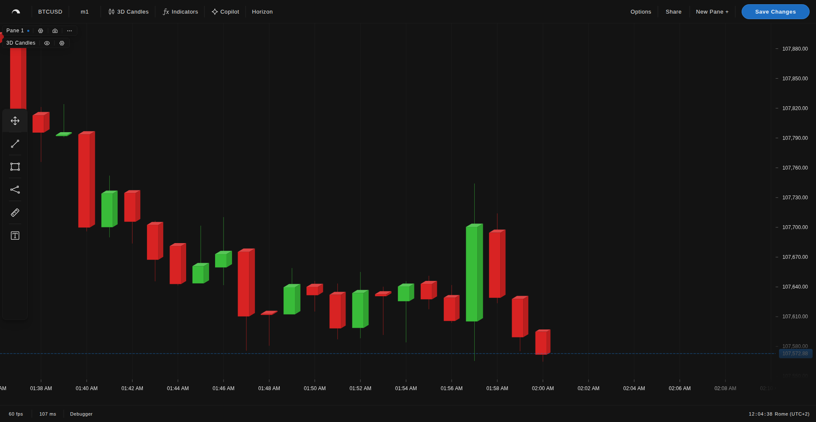Select the rectangle drawing tool
The height and width of the screenshot is (422, 816).
coord(15,167)
